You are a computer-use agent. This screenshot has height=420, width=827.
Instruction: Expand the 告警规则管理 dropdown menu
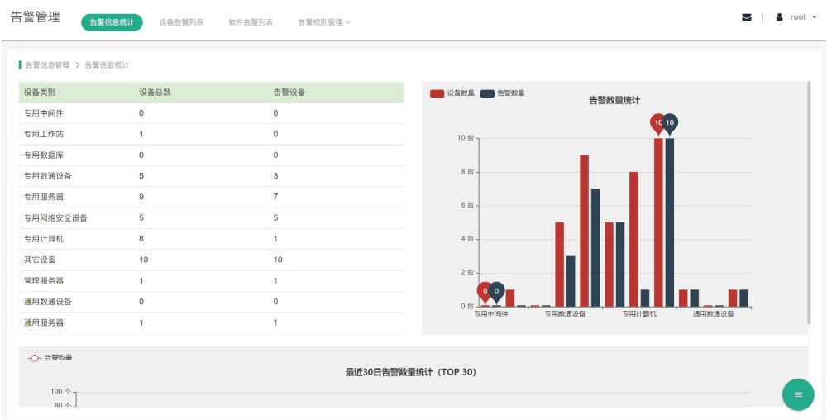pyautogui.click(x=323, y=22)
